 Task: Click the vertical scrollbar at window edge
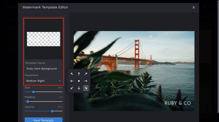point(218,57)
